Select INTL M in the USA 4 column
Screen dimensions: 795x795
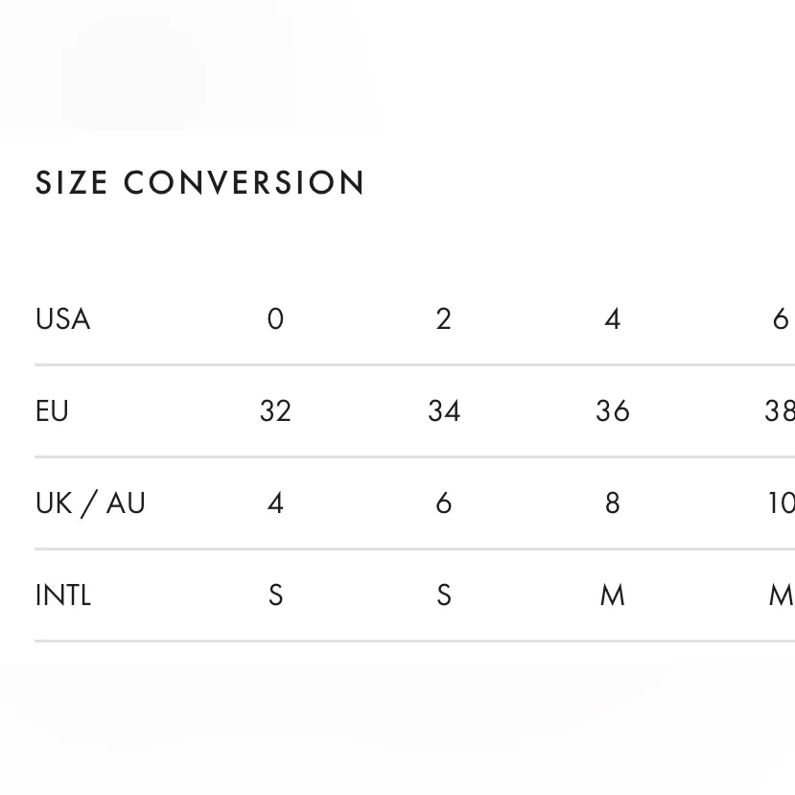tap(612, 595)
